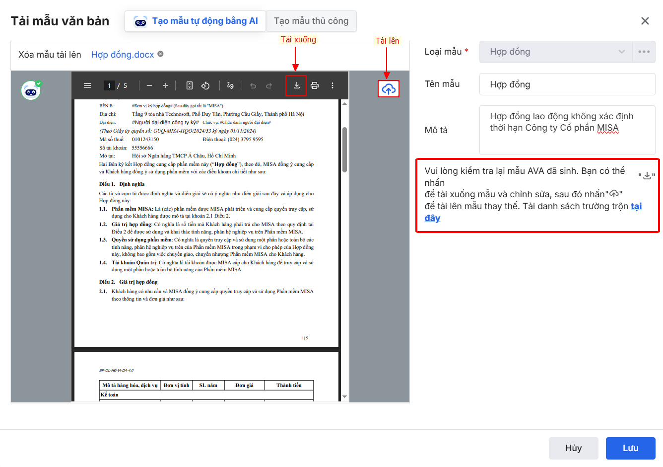Zoom in the document preview

click(165, 85)
